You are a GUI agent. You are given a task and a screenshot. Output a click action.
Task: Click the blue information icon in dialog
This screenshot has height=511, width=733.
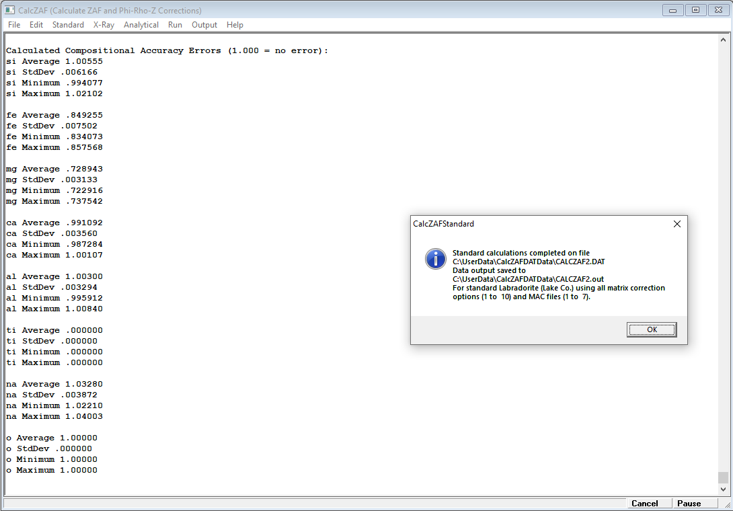pyautogui.click(x=436, y=258)
